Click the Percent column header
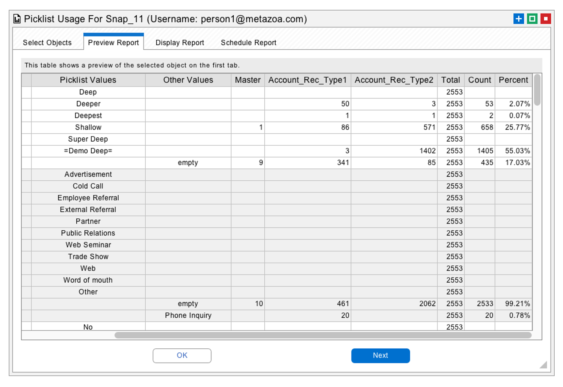 513,80
